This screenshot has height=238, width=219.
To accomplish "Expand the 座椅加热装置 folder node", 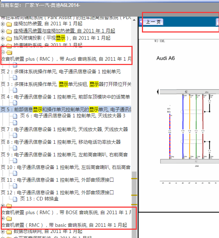I will point(3,24).
